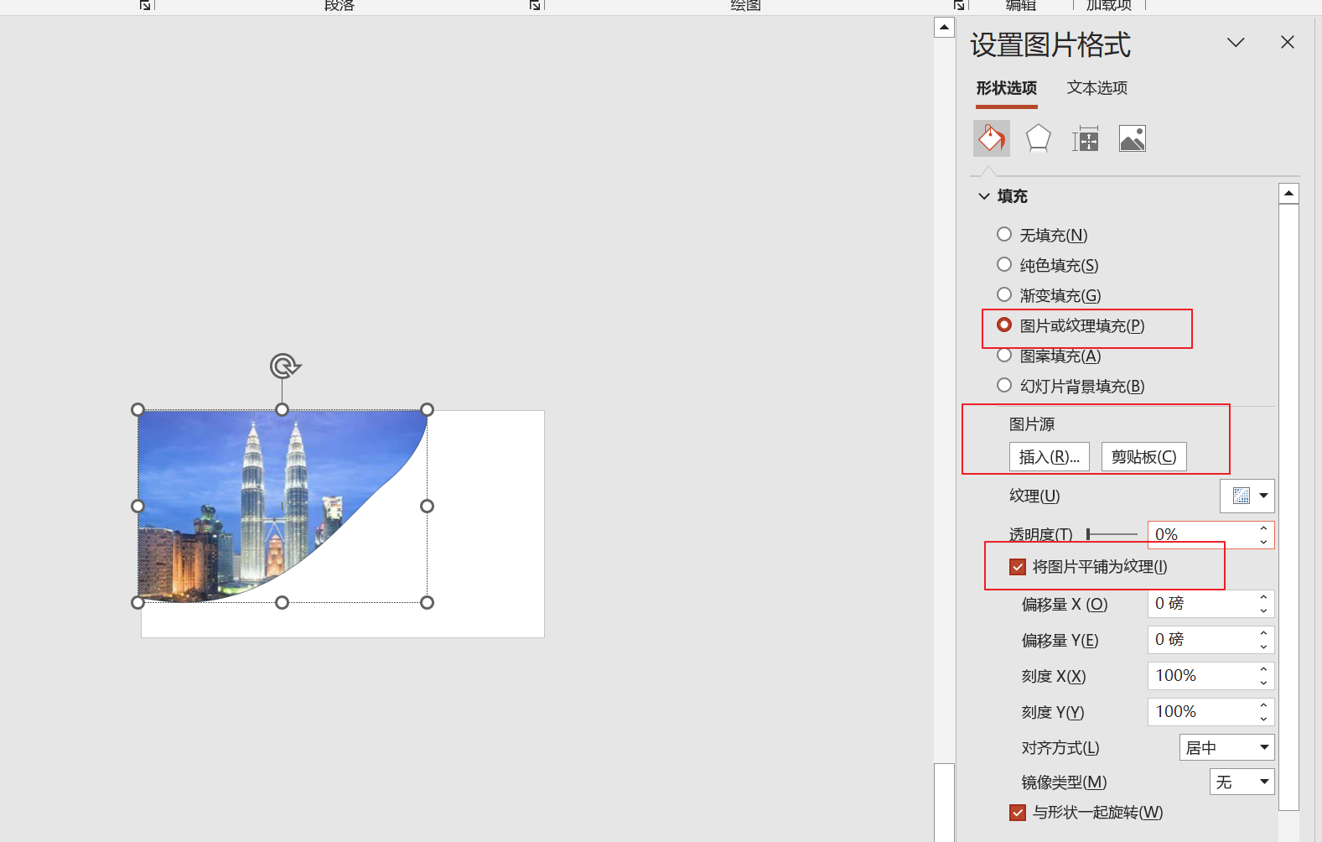This screenshot has width=1322, height=842.
Task: Open the 镜像类型 dropdown showing 无
Action: click(x=1242, y=782)
